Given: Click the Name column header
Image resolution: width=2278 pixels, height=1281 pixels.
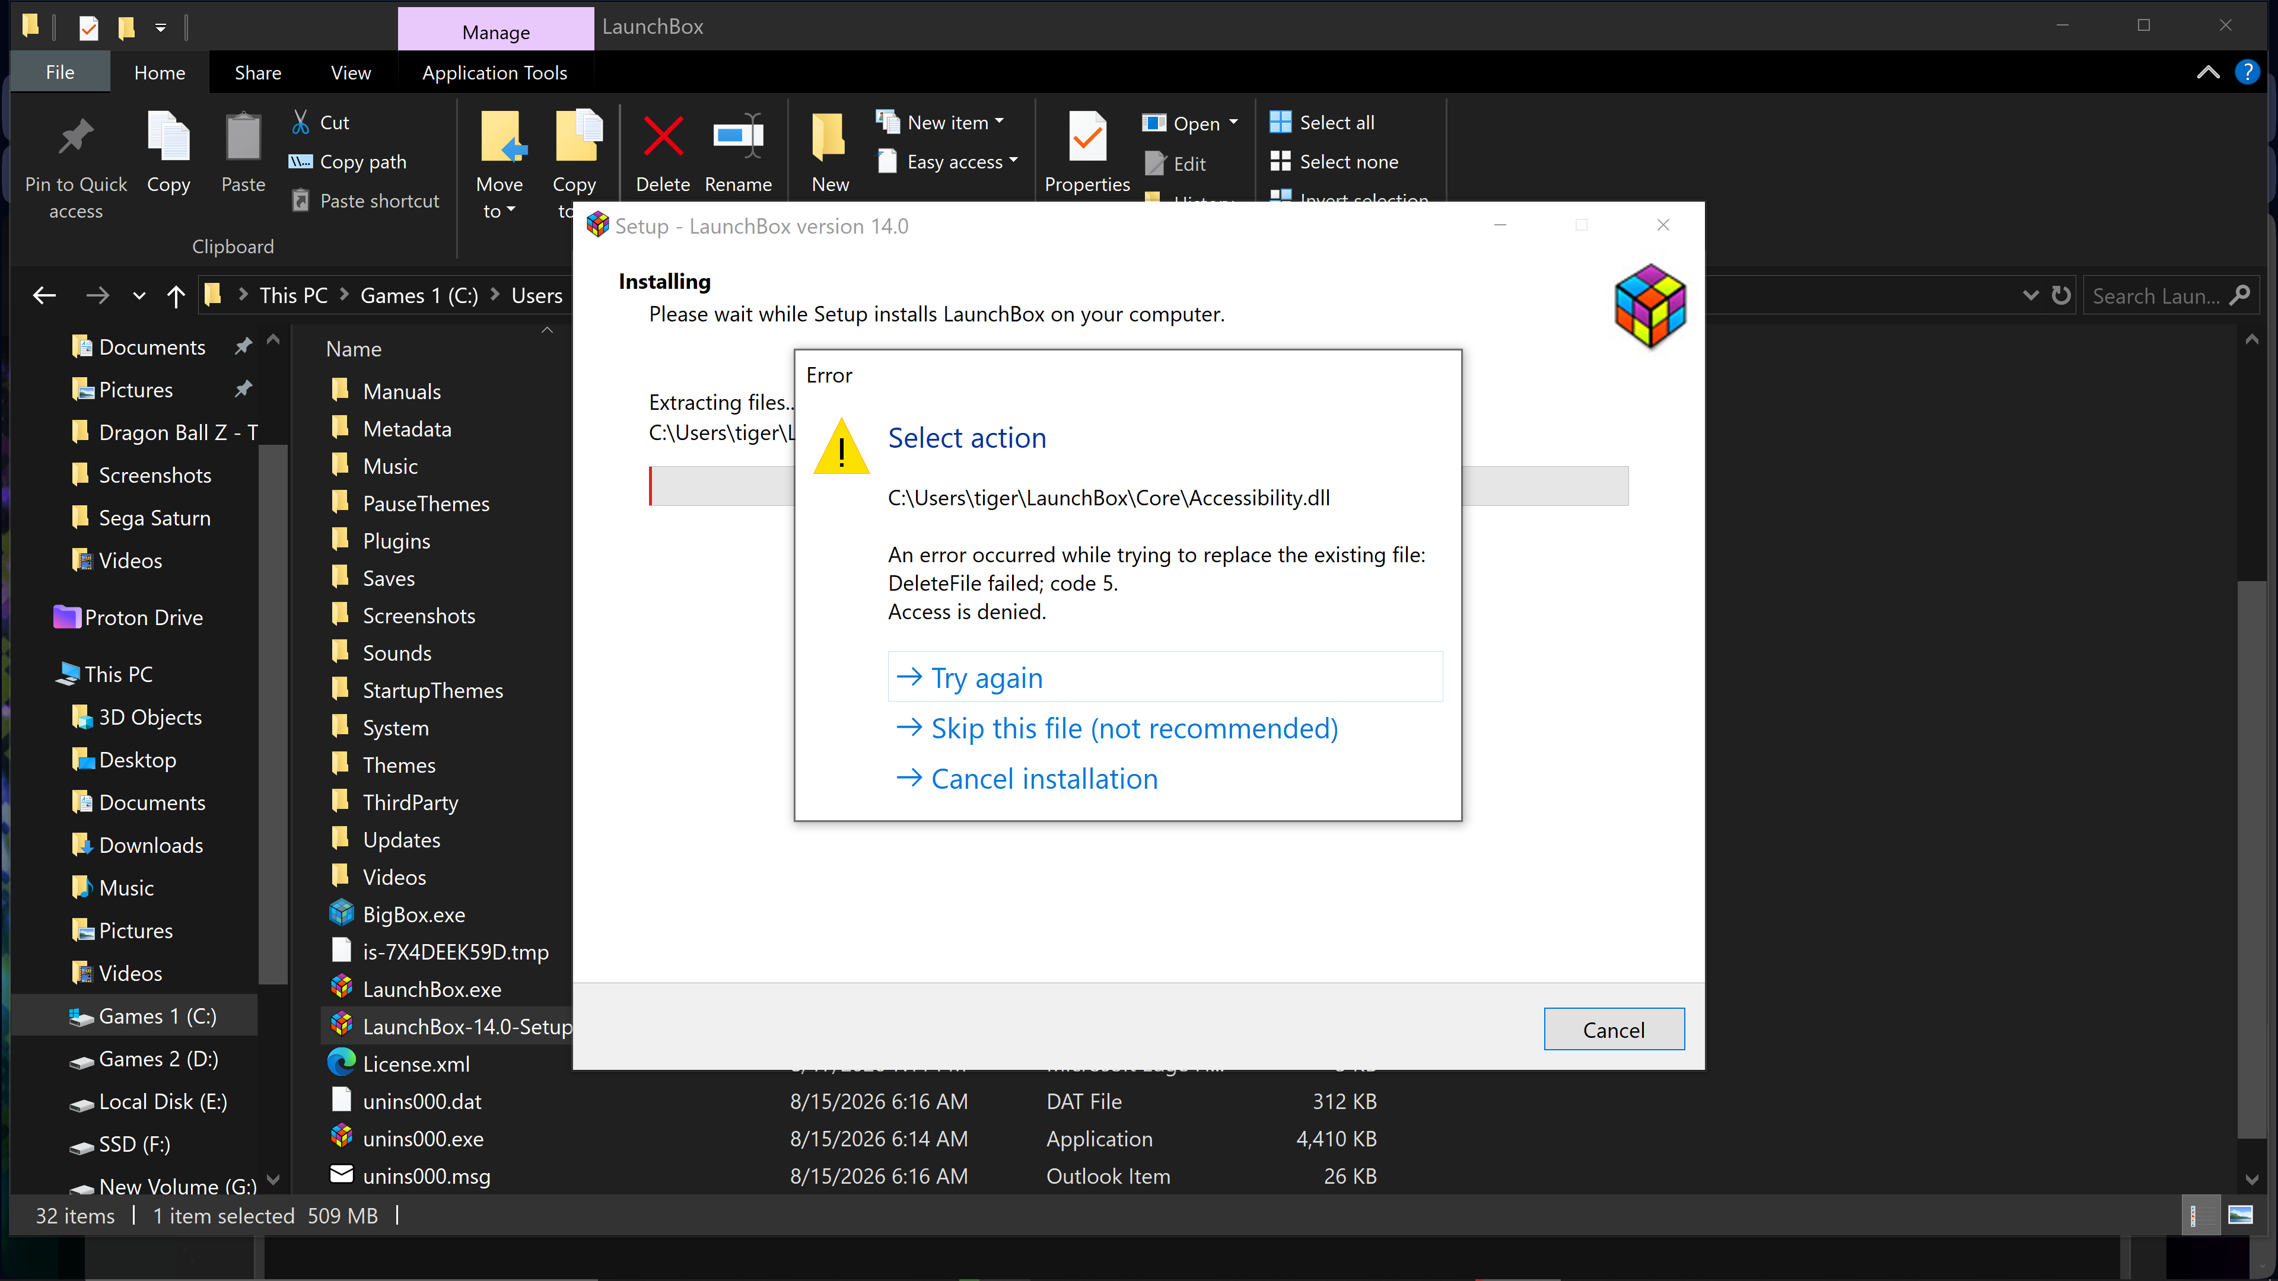Looking at the screenshot, I should point(354,348).
